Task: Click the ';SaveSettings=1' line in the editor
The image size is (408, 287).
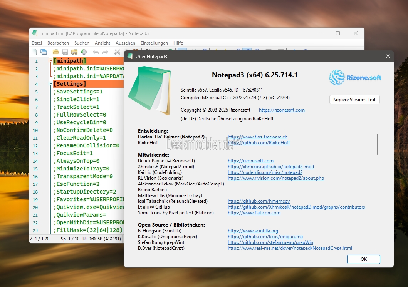Action: click(78, 92)
